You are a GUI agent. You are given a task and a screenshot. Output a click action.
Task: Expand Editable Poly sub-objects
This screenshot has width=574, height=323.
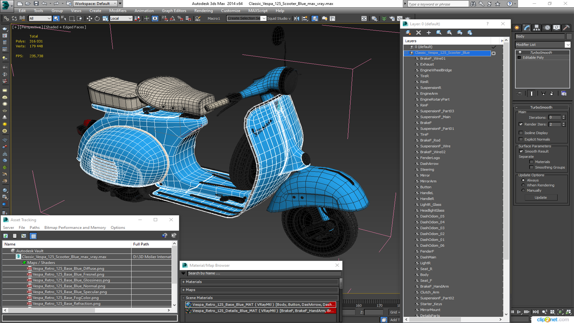click(519, 58)
